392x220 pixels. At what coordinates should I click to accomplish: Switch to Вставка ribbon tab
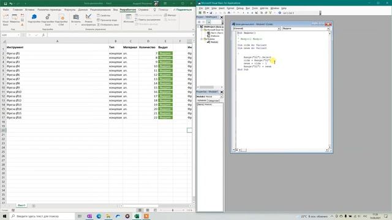[x=30, y=10]
